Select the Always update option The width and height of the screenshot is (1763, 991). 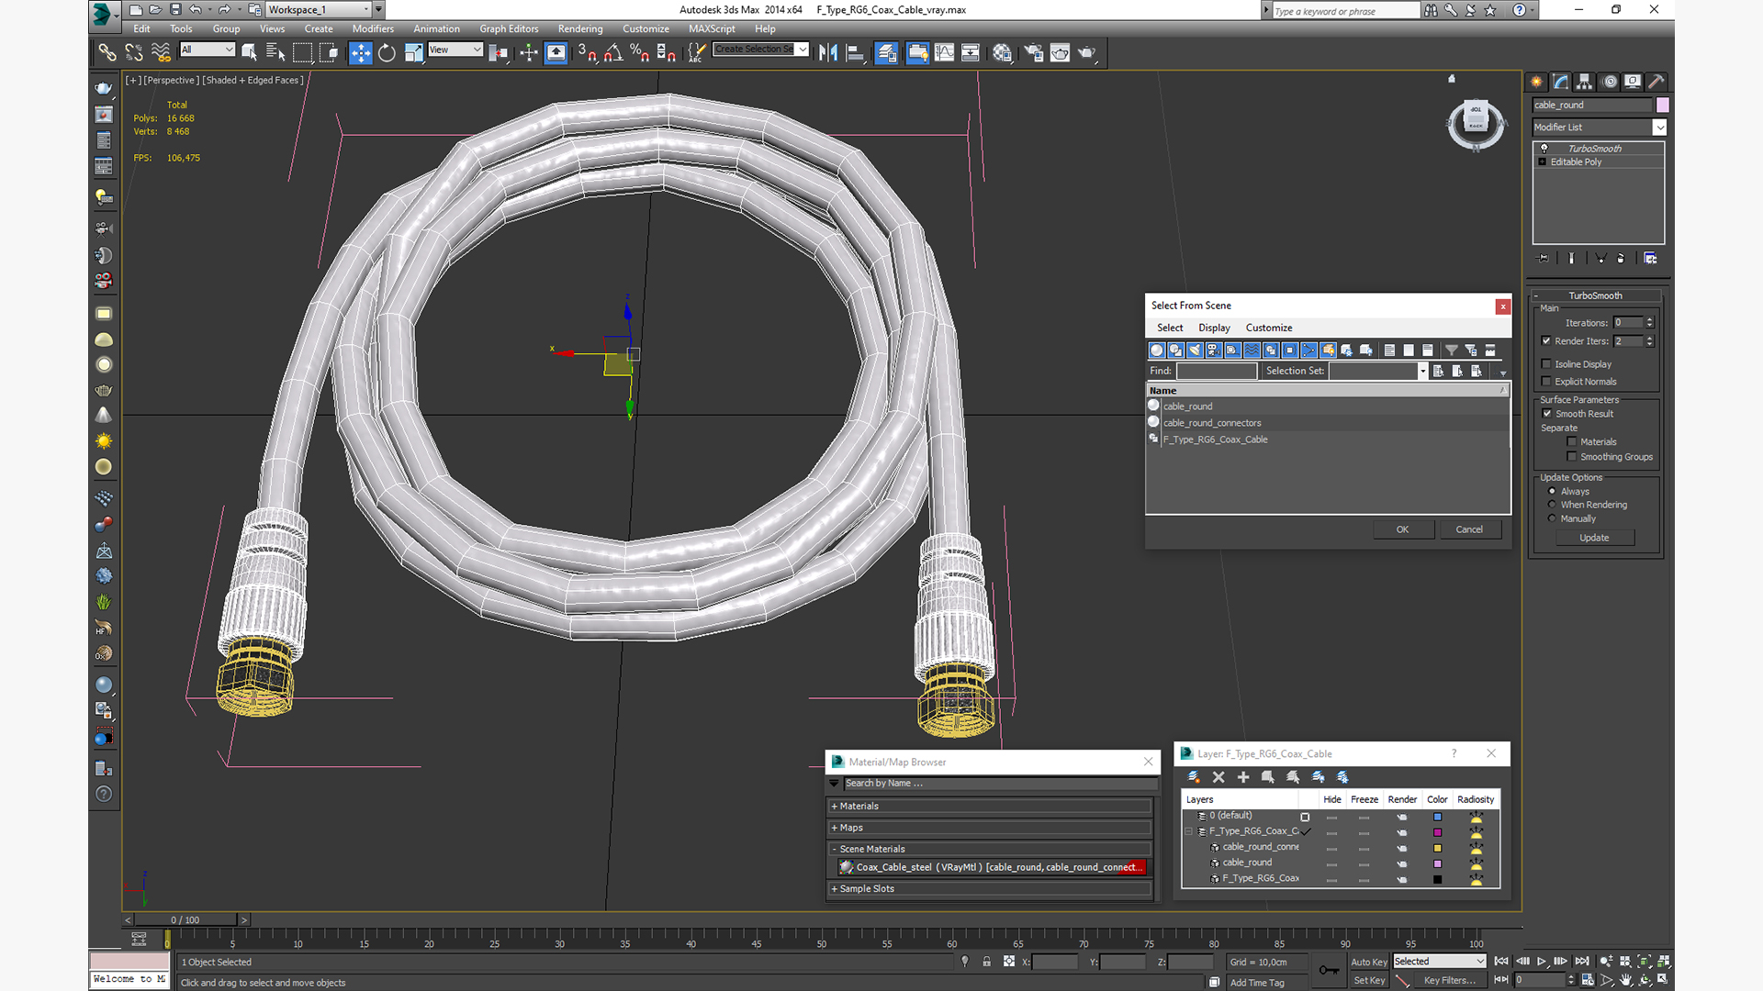pos(1553,492)
